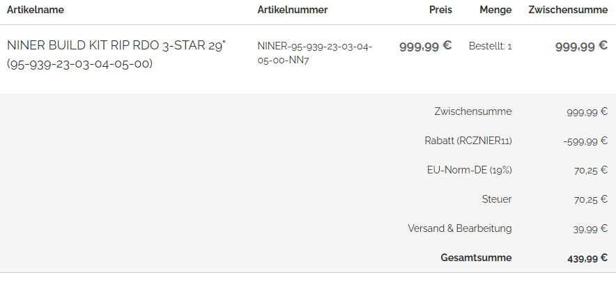This screenshot has width=616, height=289.
Task: Click the 439,99 € grand total amount
Action: 587,258
